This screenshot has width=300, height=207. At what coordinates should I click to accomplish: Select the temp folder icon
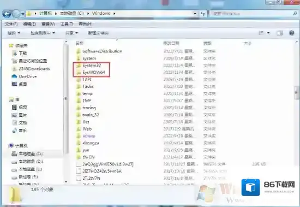(79, 93)
